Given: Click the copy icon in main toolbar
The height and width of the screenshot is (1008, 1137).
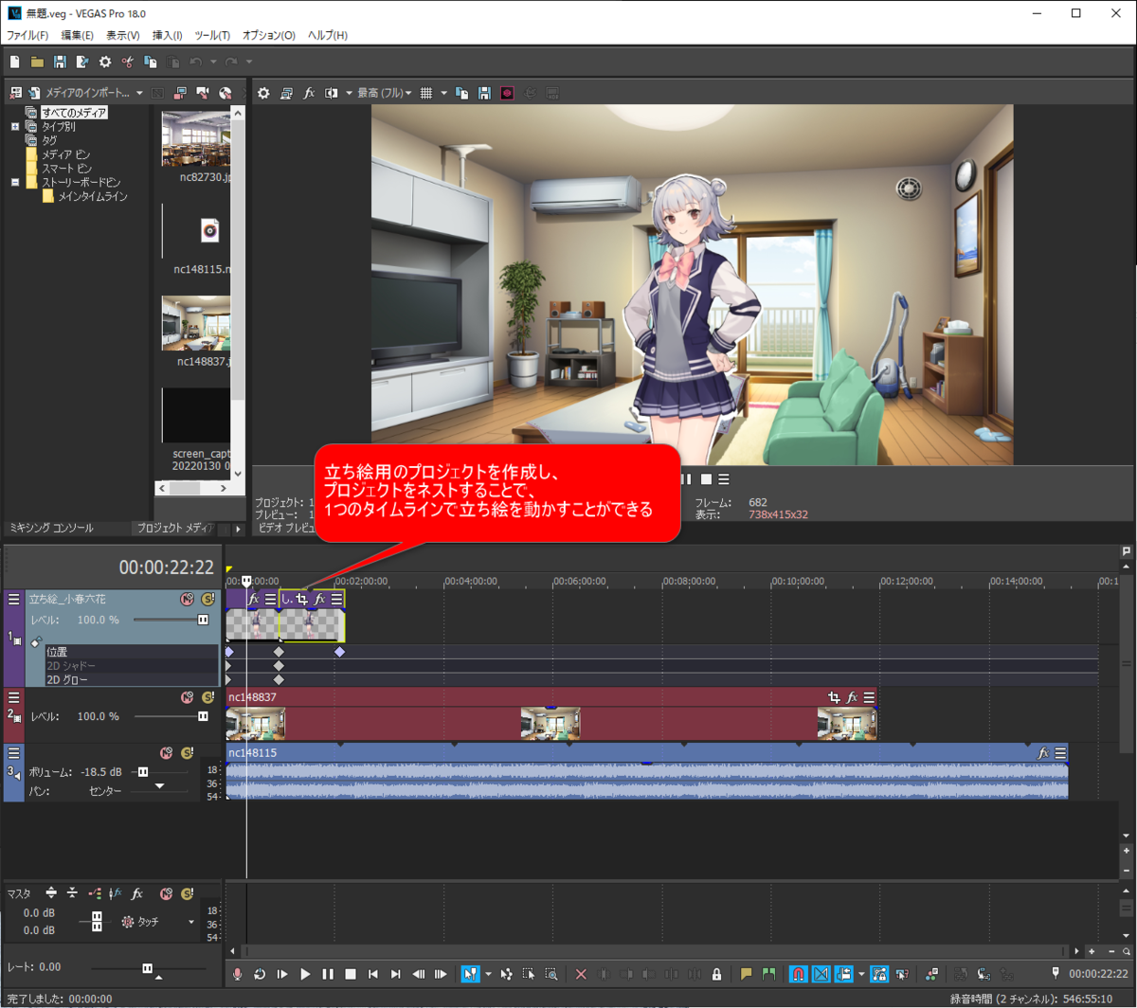Looking at the screenshot, I should pos(151,63).
